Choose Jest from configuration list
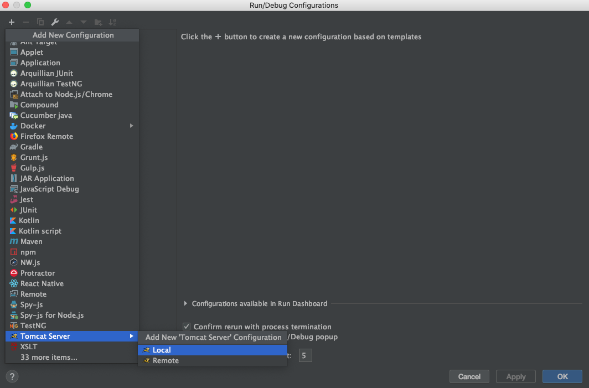The height and width of the screenshot is (388, 589). pyautogui.click(x=72, y=199)
